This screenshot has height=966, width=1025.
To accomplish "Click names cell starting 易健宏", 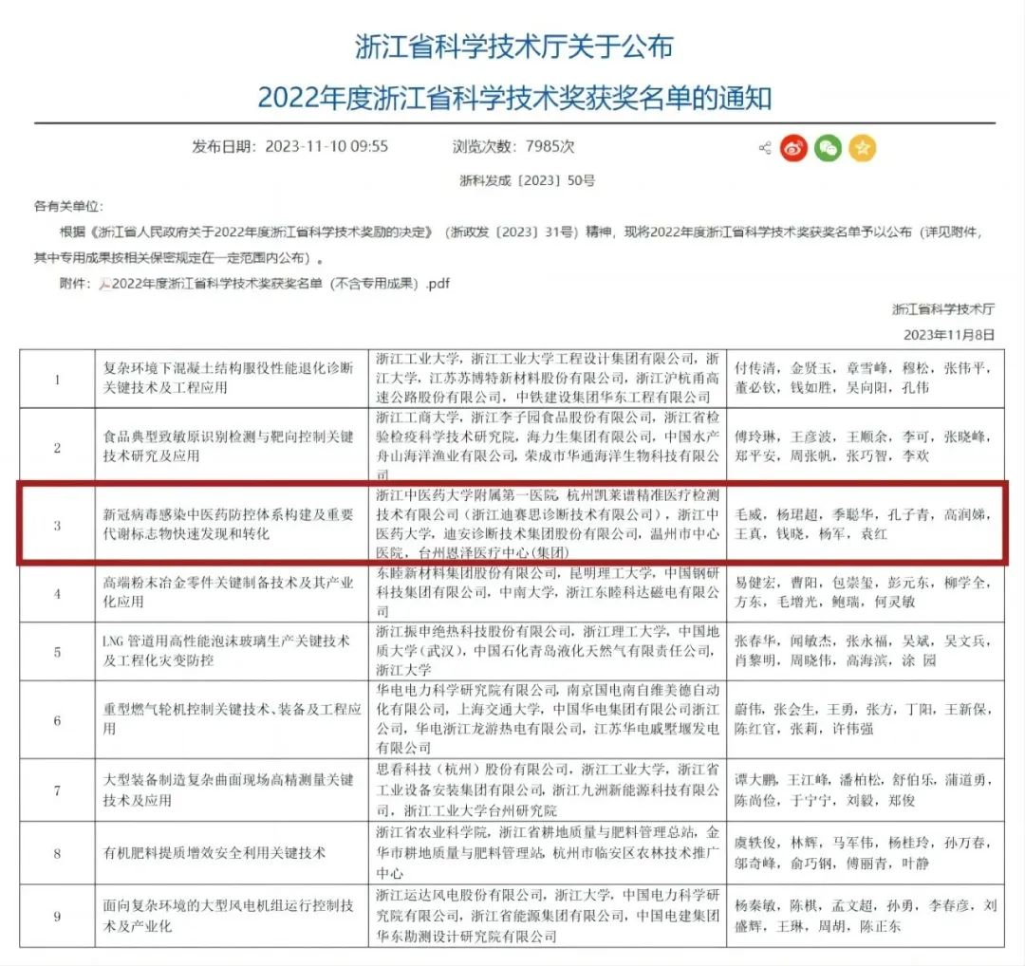I will 866,593.
